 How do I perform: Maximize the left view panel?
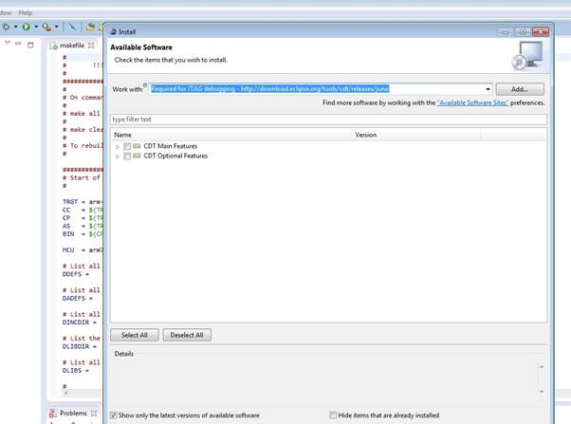(28, 44)
